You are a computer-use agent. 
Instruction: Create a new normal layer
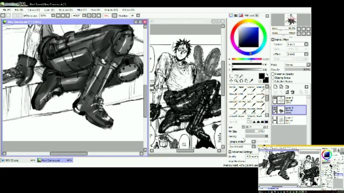click(276, 87)
